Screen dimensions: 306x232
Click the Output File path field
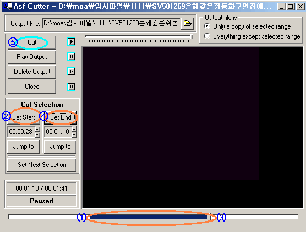pos(111,24)
